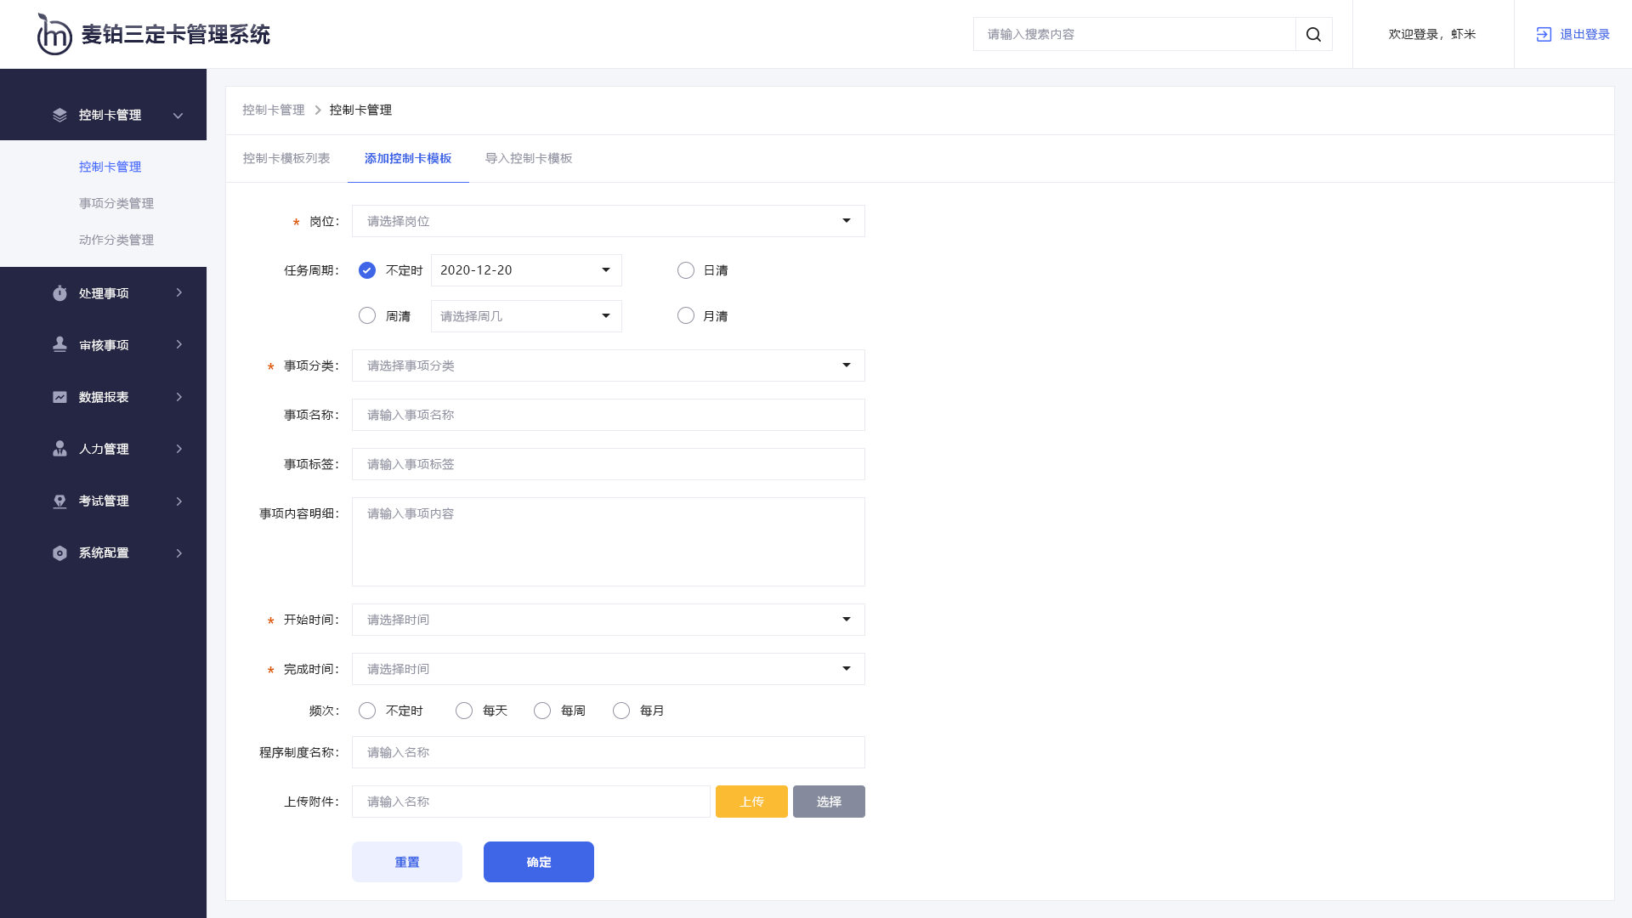The image size is (1632, 918).
Task: Expand the 请选择事项分类 dropdown
Action: point(608,365)
